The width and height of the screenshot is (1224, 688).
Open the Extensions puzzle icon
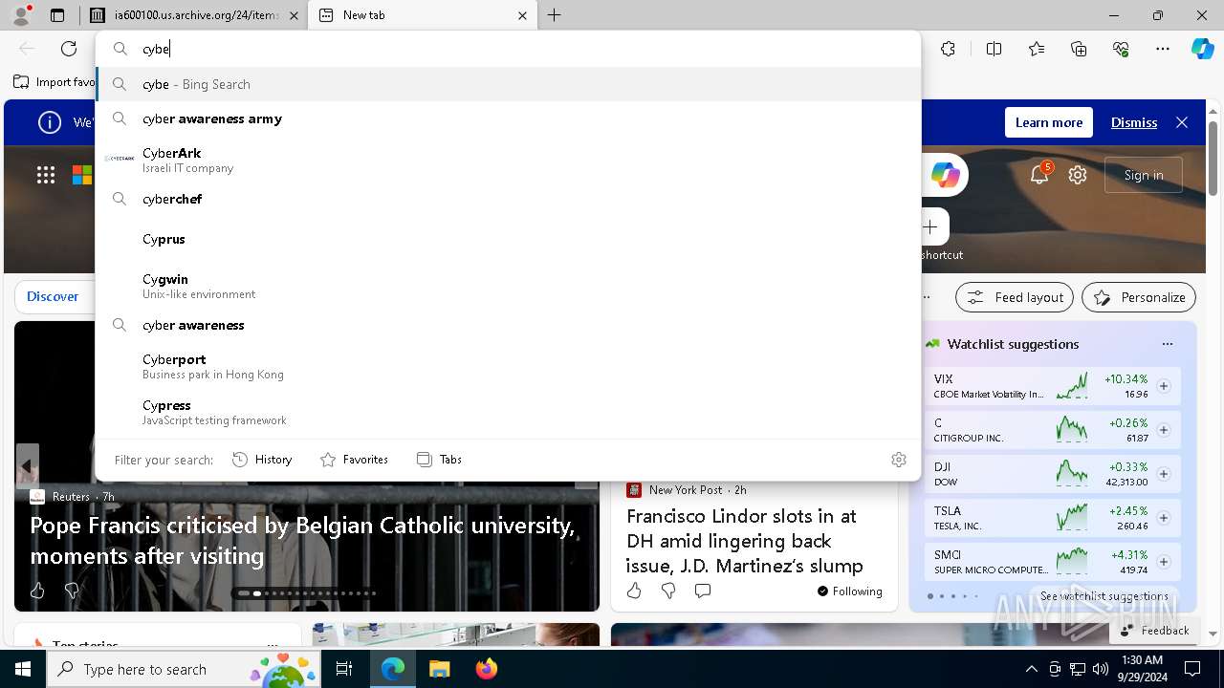[948, 49]
